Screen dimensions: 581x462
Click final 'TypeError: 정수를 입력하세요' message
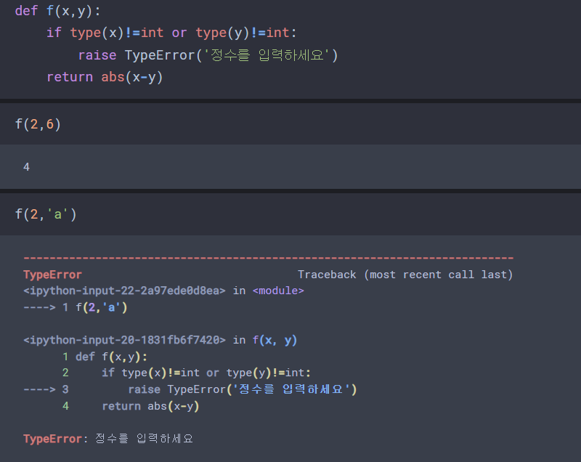tap(108, 439)
